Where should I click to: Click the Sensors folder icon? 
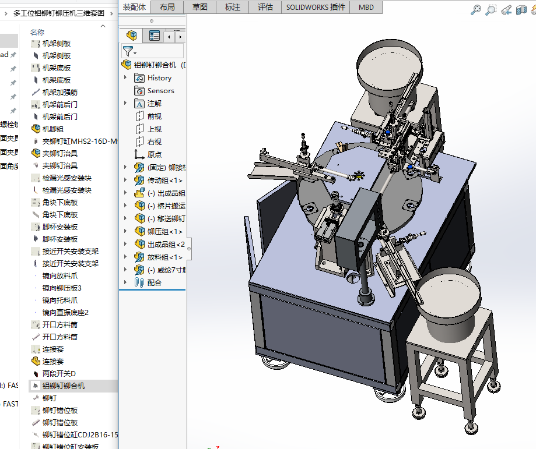coord(139,91)
